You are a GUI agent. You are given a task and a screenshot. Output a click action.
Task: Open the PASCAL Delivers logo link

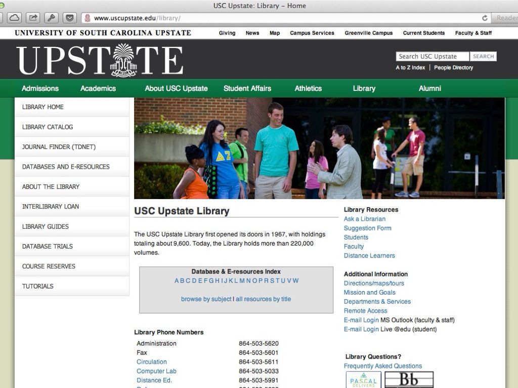[363, 380]
